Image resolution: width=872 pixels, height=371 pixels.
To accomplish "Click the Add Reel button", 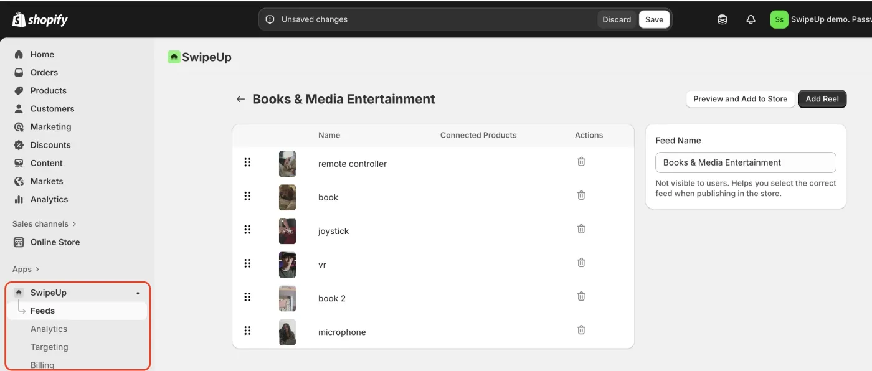I will click(822, 99).
